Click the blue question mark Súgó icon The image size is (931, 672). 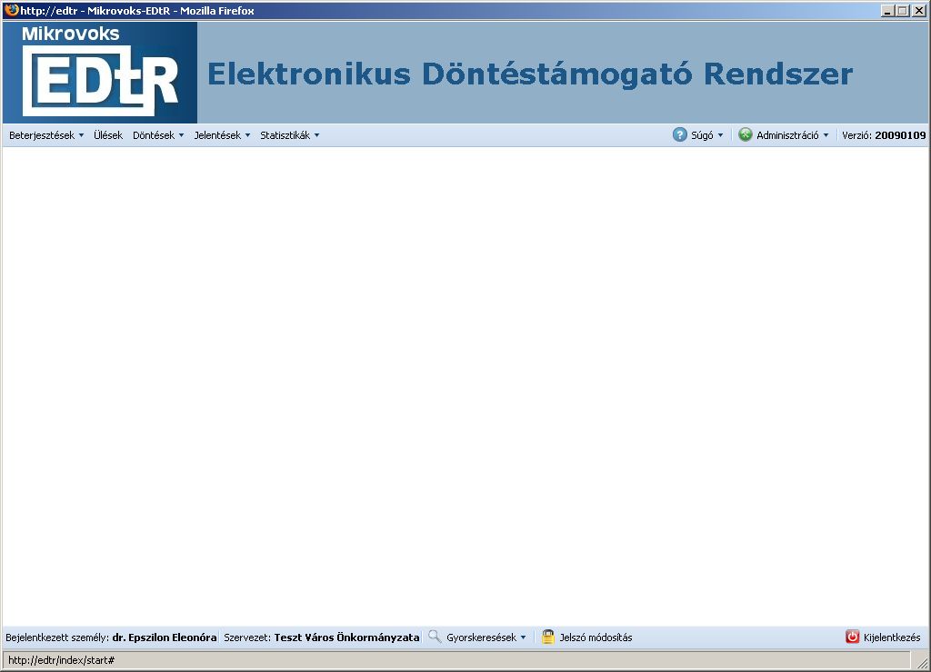pos(680,134)
